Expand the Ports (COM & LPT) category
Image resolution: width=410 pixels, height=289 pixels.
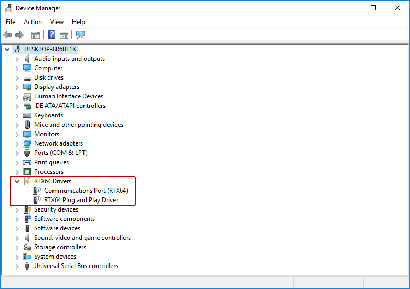(x=17, y=153)
